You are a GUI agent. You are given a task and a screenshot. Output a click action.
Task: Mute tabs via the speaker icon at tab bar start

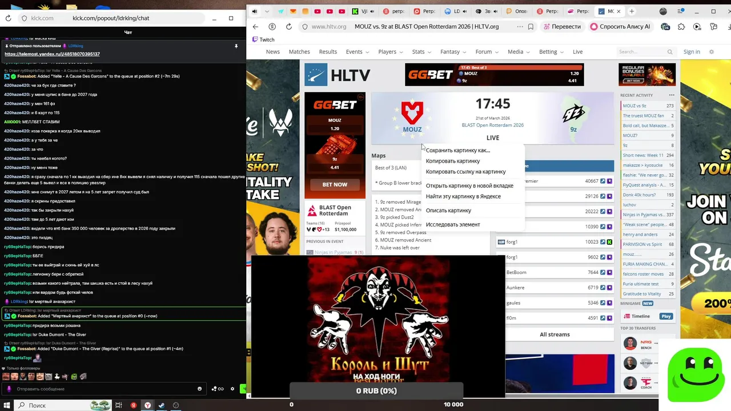click(x=254, y=11)
